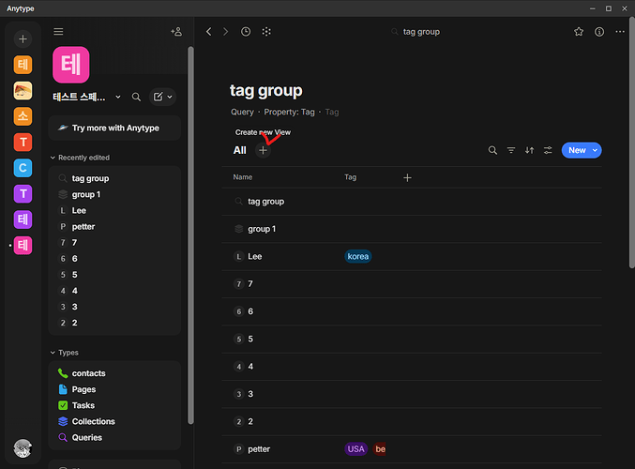Click the main page scrollbar
635x469 pixels.
click(632, 143)
